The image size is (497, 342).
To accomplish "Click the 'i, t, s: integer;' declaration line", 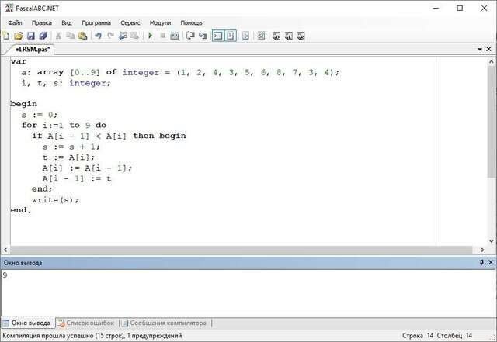I will click(66, 83).
